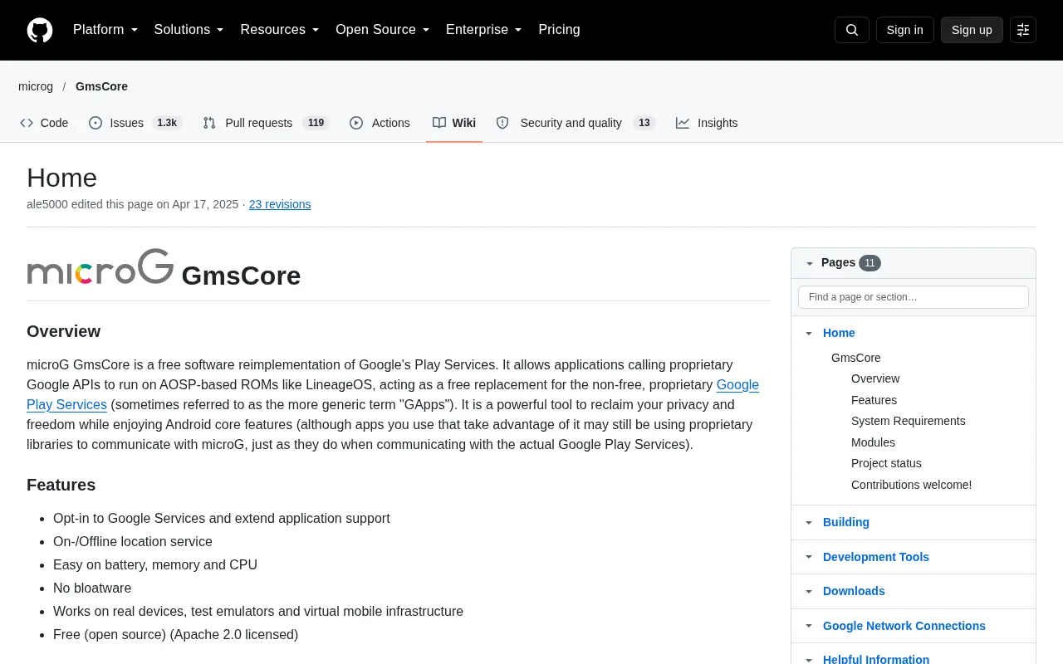Open appearance settings icon button
1063x664 pixels.
[1023, 30]
